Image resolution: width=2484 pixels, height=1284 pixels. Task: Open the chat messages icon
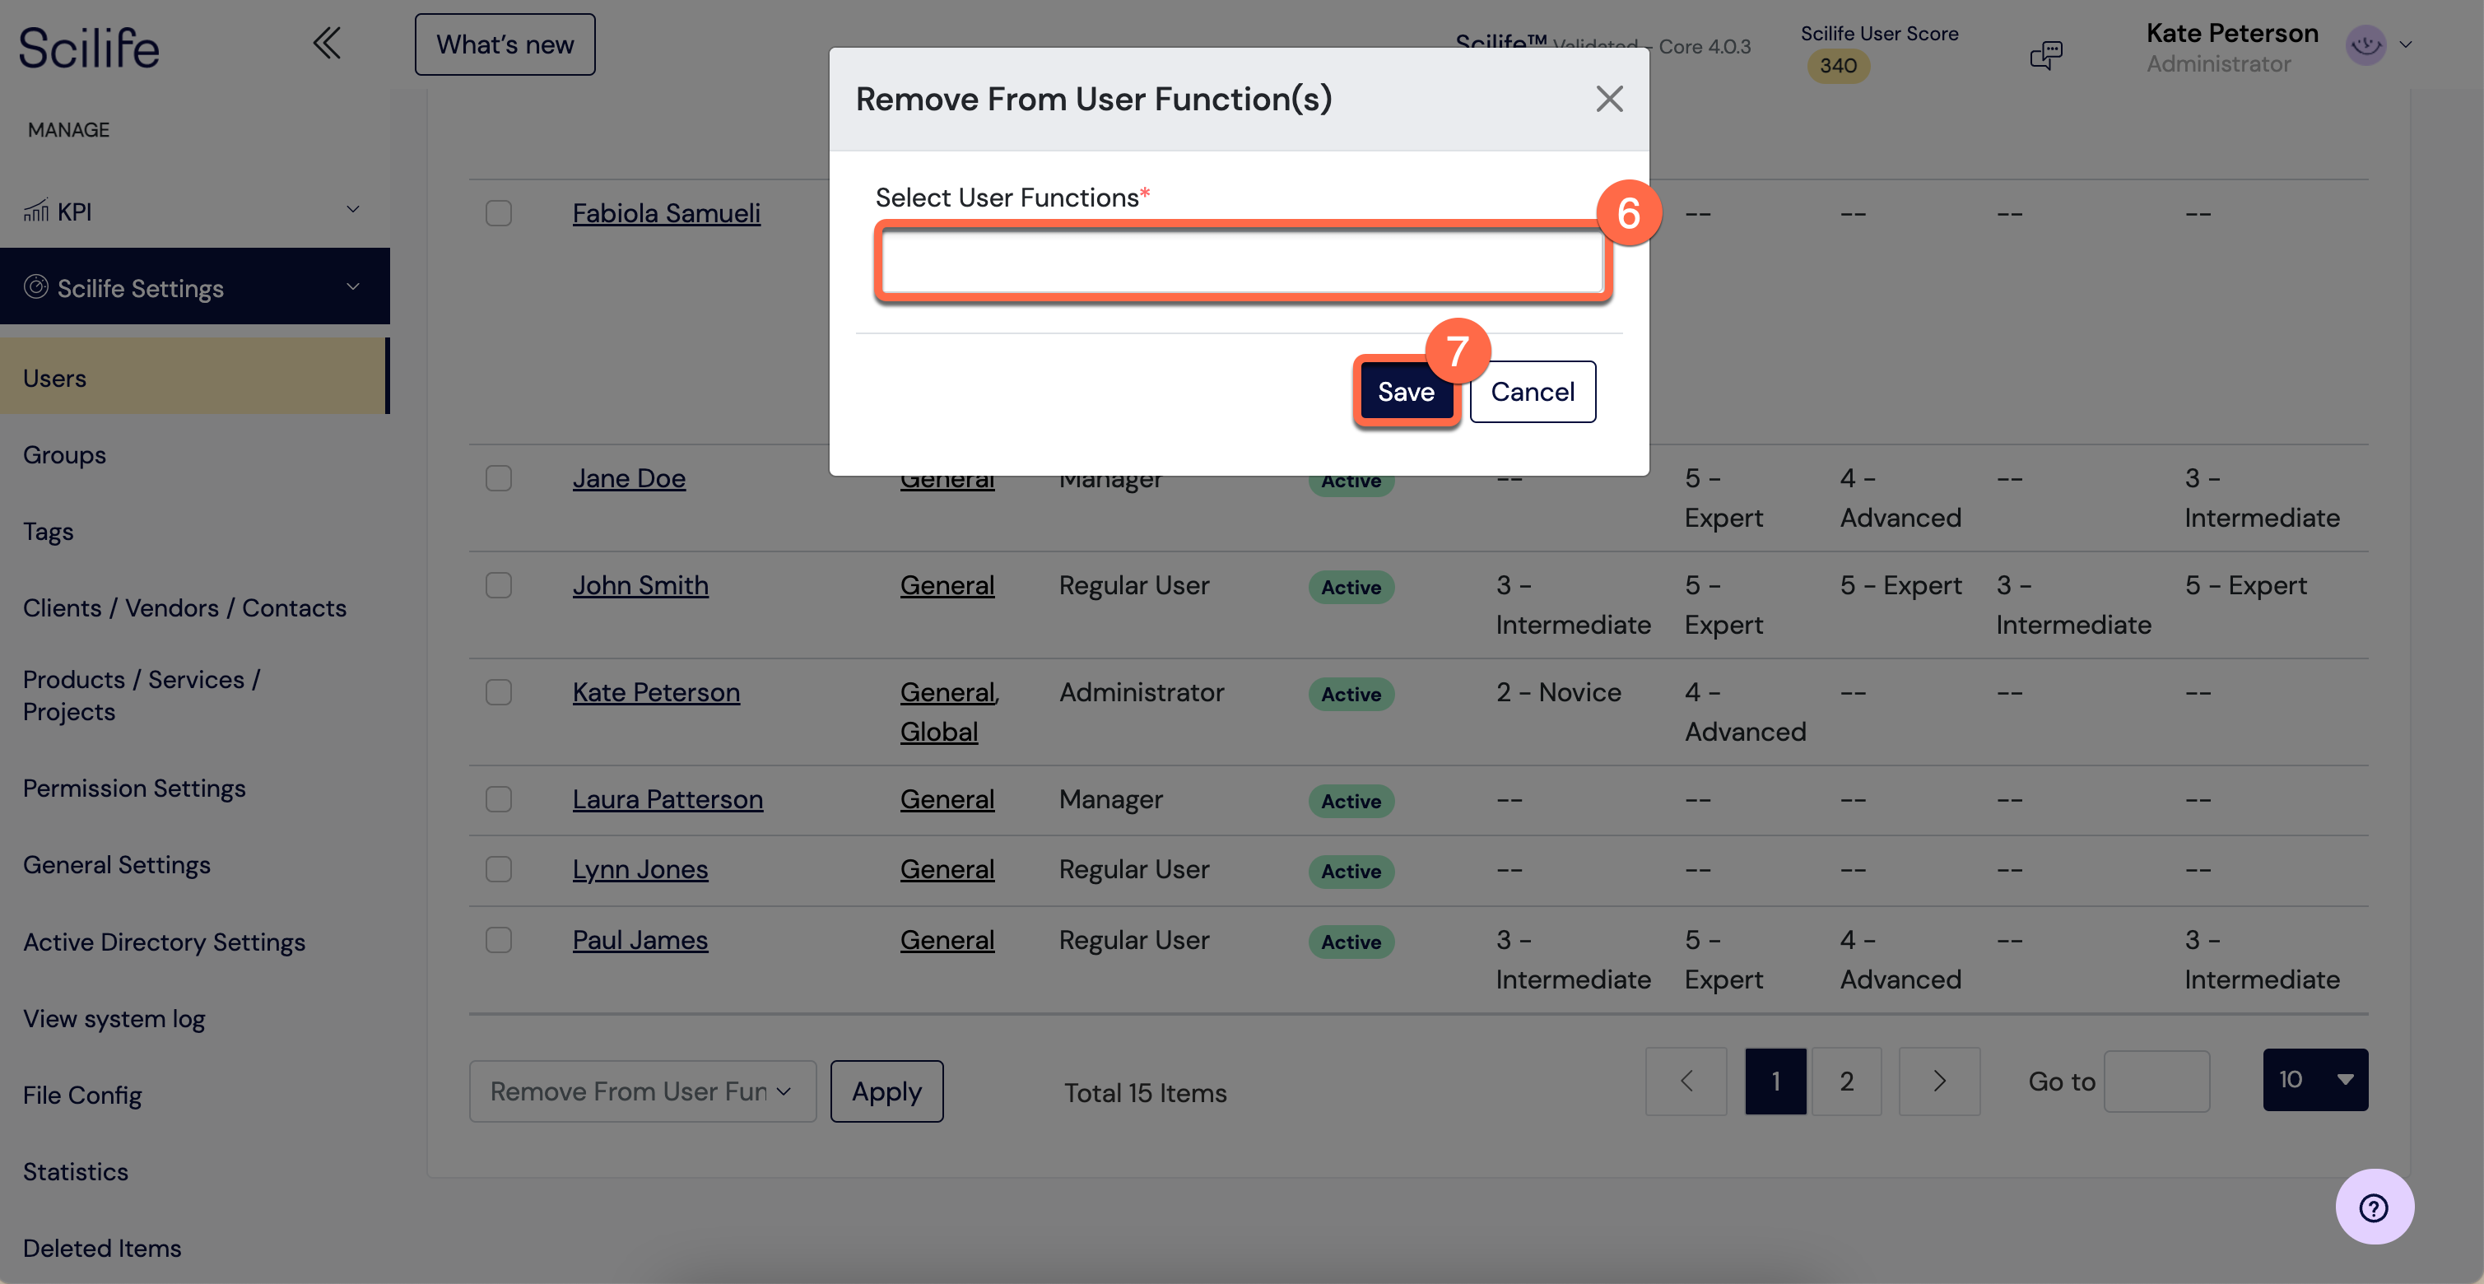point(2045,54)
